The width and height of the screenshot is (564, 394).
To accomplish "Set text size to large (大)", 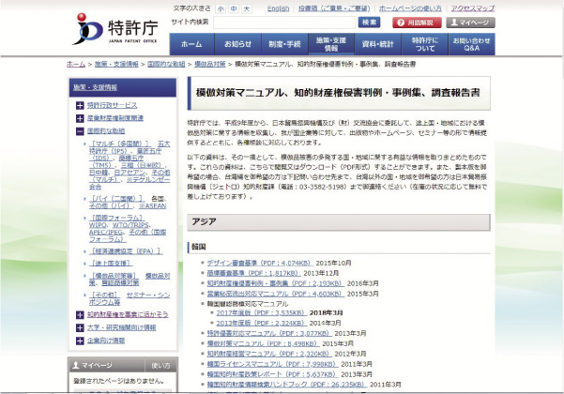I will tap(246, 8).
